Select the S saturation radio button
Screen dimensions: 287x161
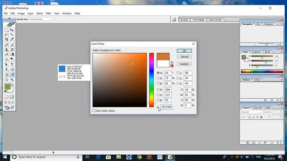tap(158, 78)
